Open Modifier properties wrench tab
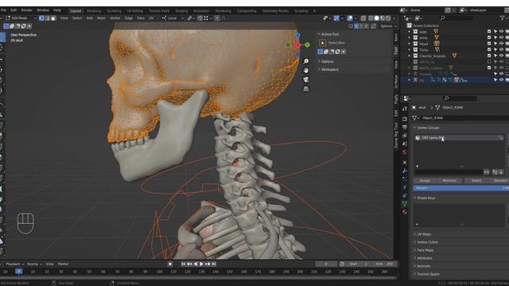 [x=405, y=170]
